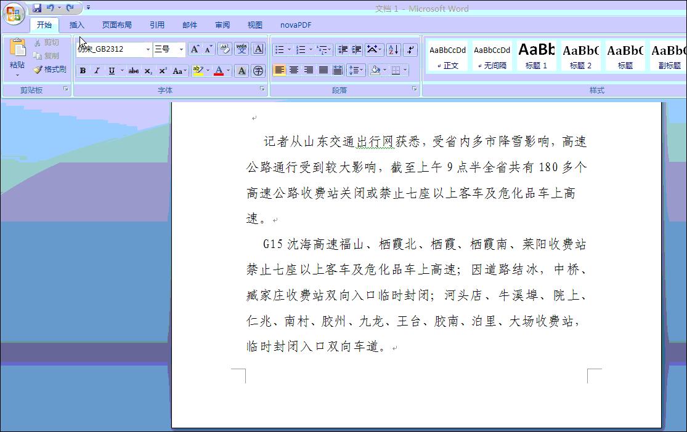Switch to the 插入 ribbon tab
Image resolution: width=687 pixels, height=432 pixels.
point(77,25)
